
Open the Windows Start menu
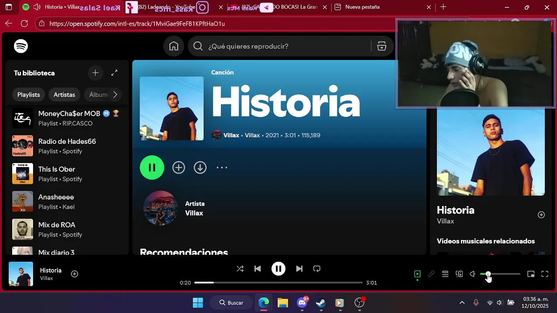[x=198, y=303]
